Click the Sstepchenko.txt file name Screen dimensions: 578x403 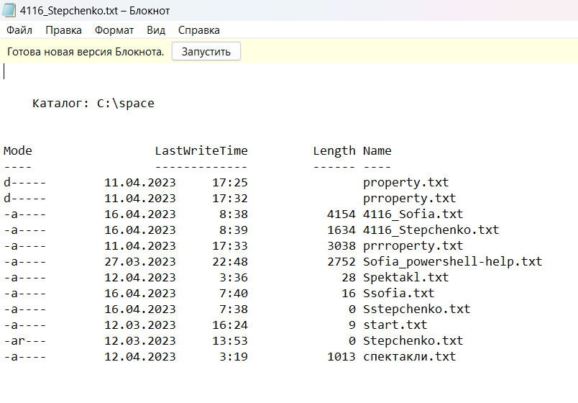(416, 309)
